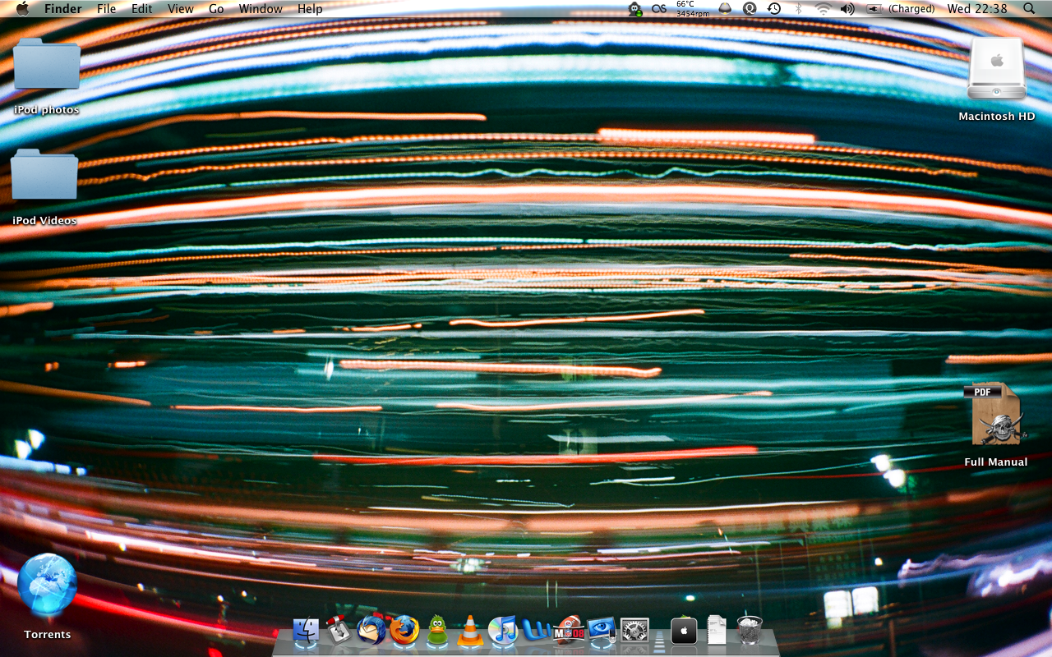This screenshot has width=1052, height=657.
Task: Open the Q menu bar icon
Action: tap(750, 9)
